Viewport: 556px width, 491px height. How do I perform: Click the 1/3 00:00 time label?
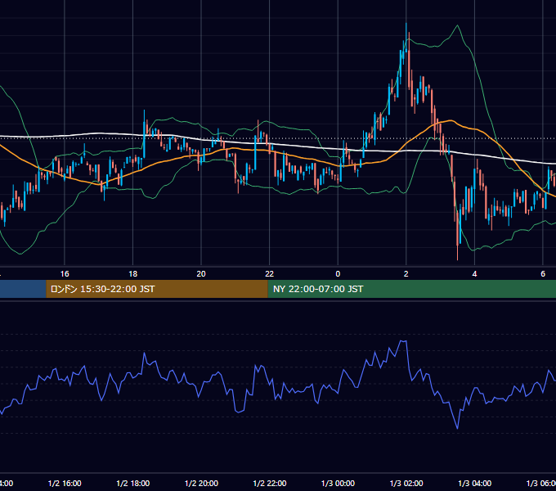338,483
